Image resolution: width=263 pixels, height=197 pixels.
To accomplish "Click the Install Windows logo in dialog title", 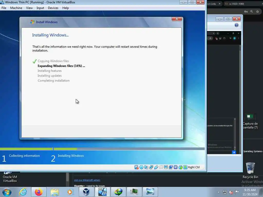I will [x=32, y=22].
